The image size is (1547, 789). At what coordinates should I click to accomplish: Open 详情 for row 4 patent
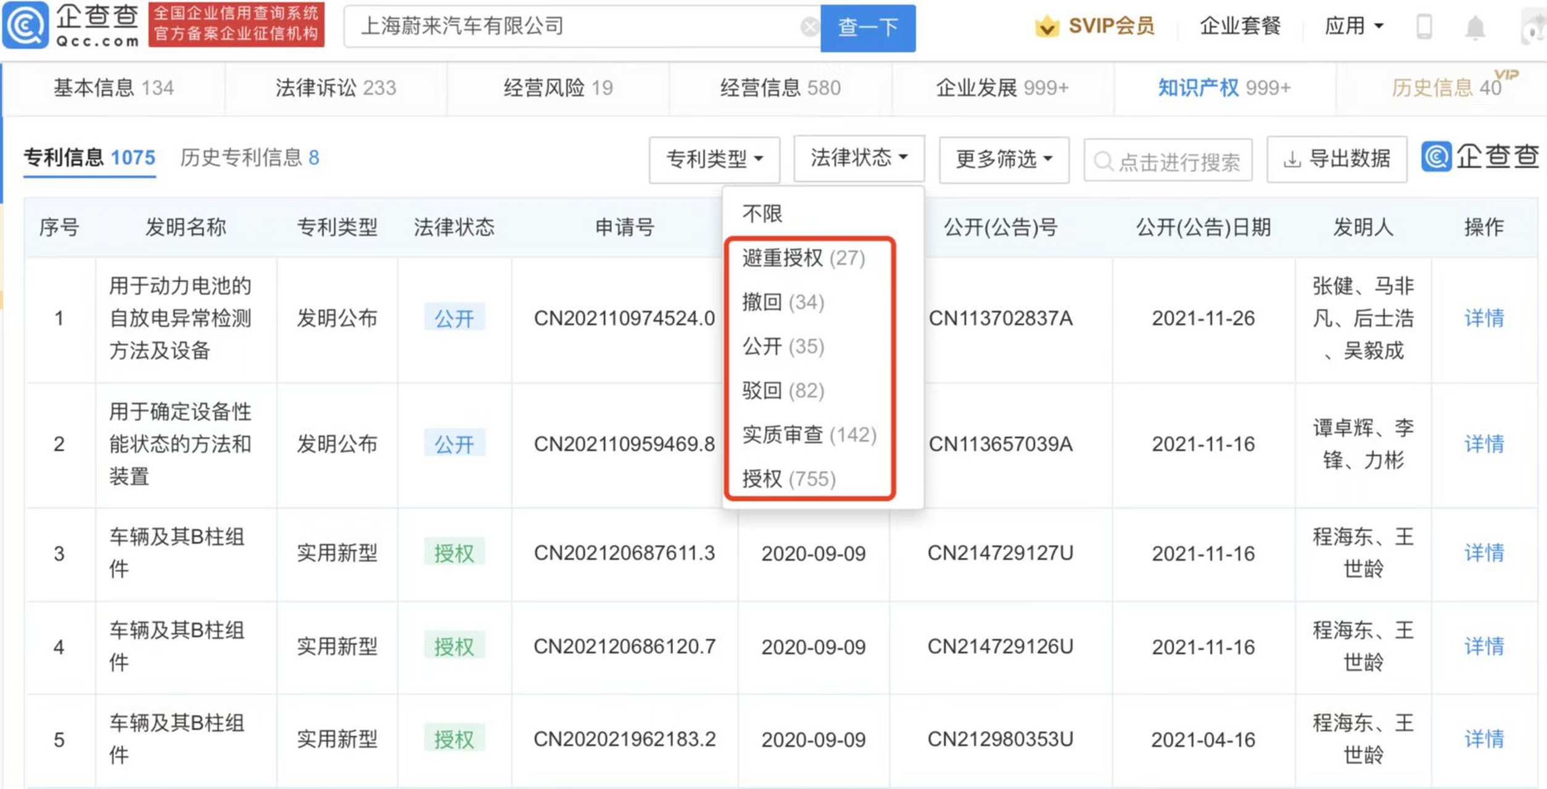tap(1484, 647)
